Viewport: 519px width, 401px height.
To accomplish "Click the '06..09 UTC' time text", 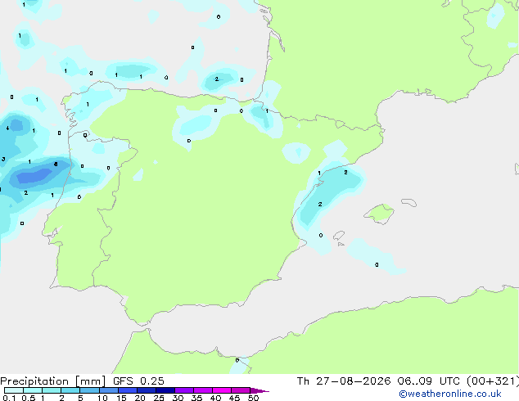I will (x=428, y=381).
